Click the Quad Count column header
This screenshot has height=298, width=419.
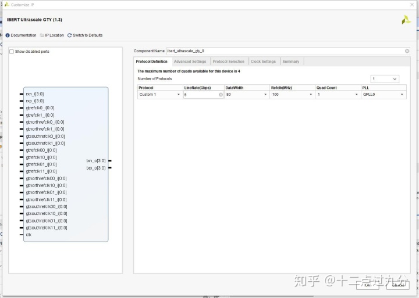338,88
